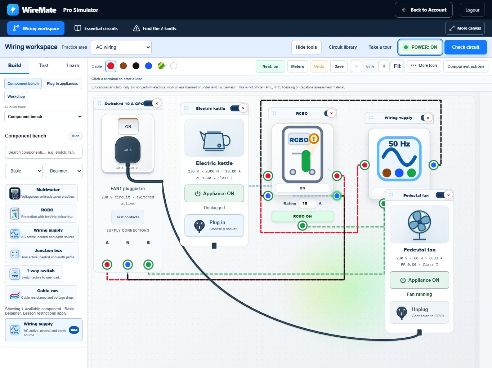Screen dimensions: 492x368
Task: Select the brown cable color swatch
Action: pyautogui.click(x=123, y=66)
